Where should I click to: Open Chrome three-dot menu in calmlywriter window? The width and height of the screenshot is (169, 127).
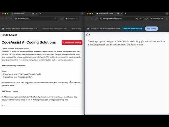click(167, 19)
